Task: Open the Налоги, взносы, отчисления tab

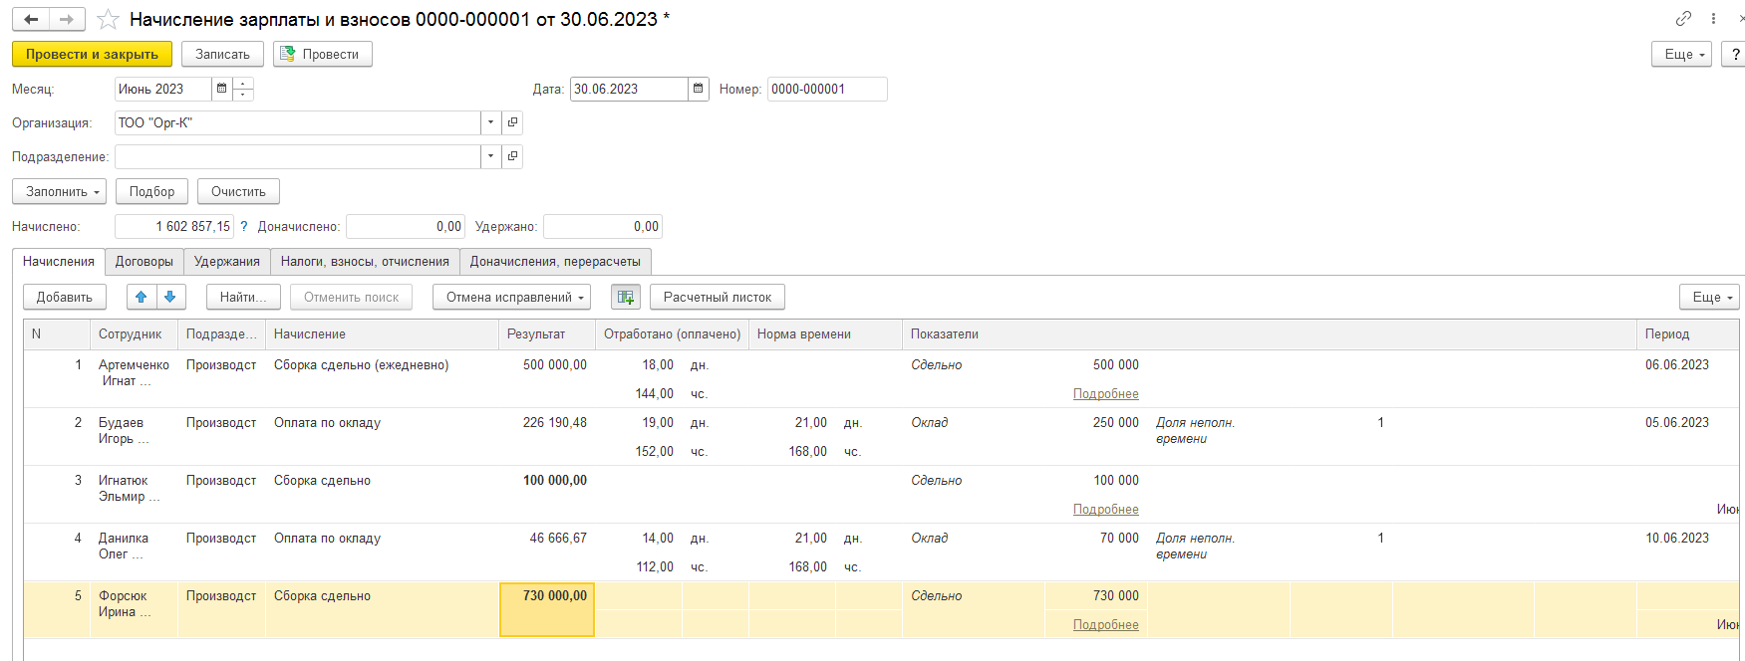Action: point(365,261)
